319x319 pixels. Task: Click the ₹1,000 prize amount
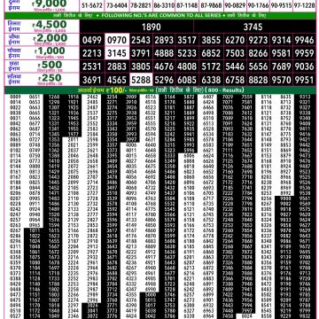[51, 51]
